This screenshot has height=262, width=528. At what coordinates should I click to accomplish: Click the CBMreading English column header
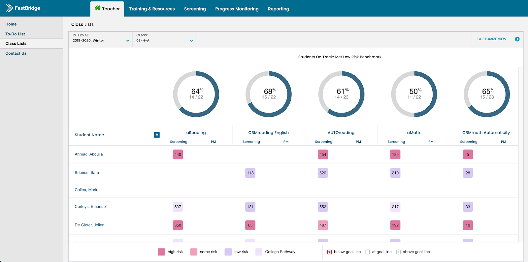[x=269, y=133]
